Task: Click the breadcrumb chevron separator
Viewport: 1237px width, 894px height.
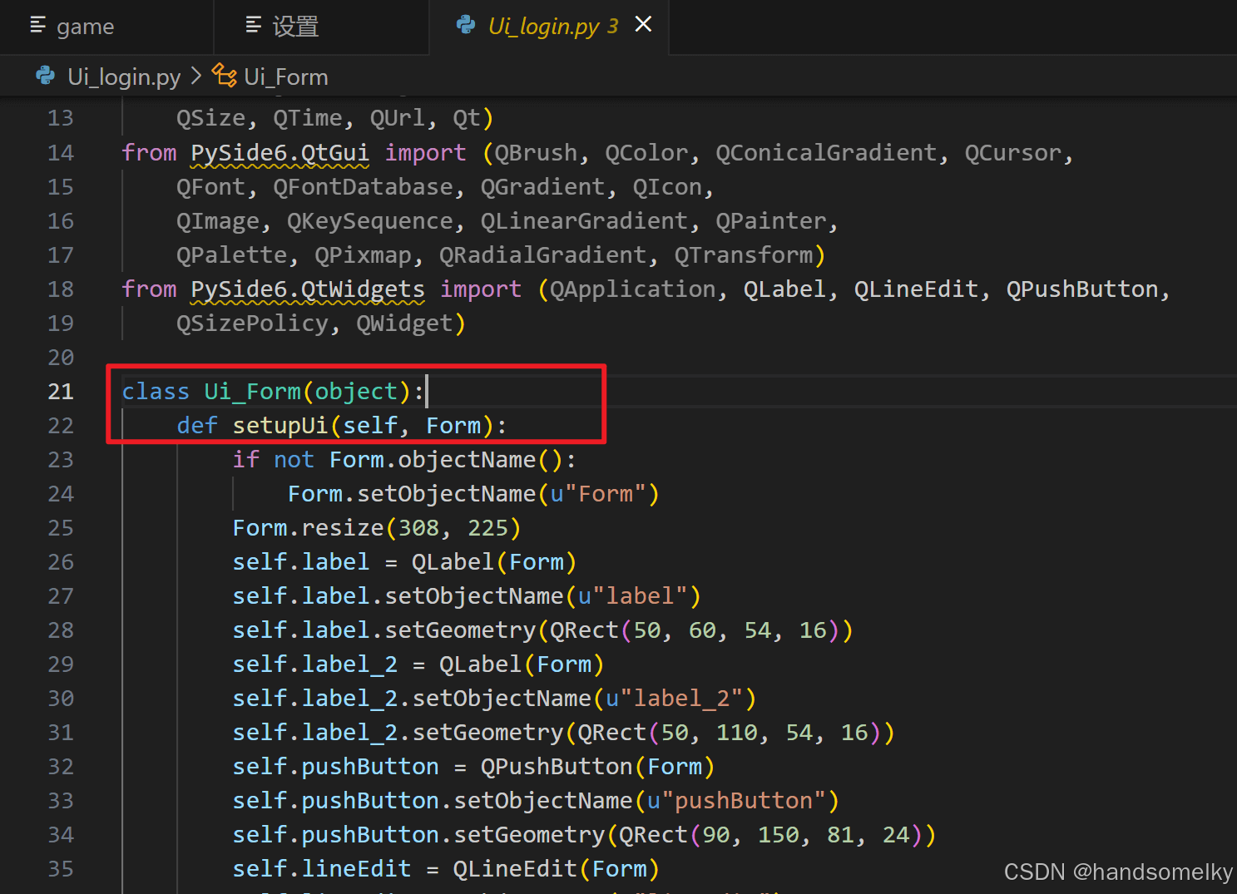Action: [196, 76]
